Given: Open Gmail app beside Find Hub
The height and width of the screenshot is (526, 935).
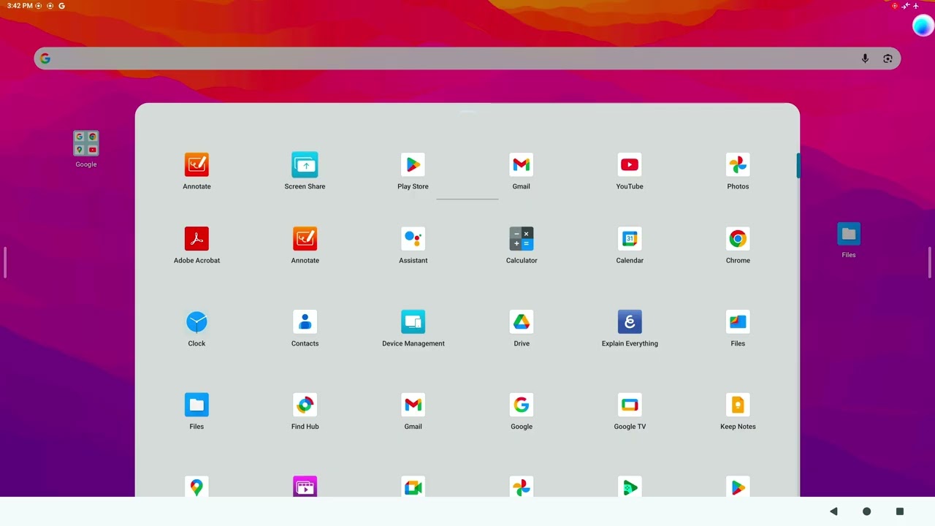Looking at the screenshot, I should 413,405.
